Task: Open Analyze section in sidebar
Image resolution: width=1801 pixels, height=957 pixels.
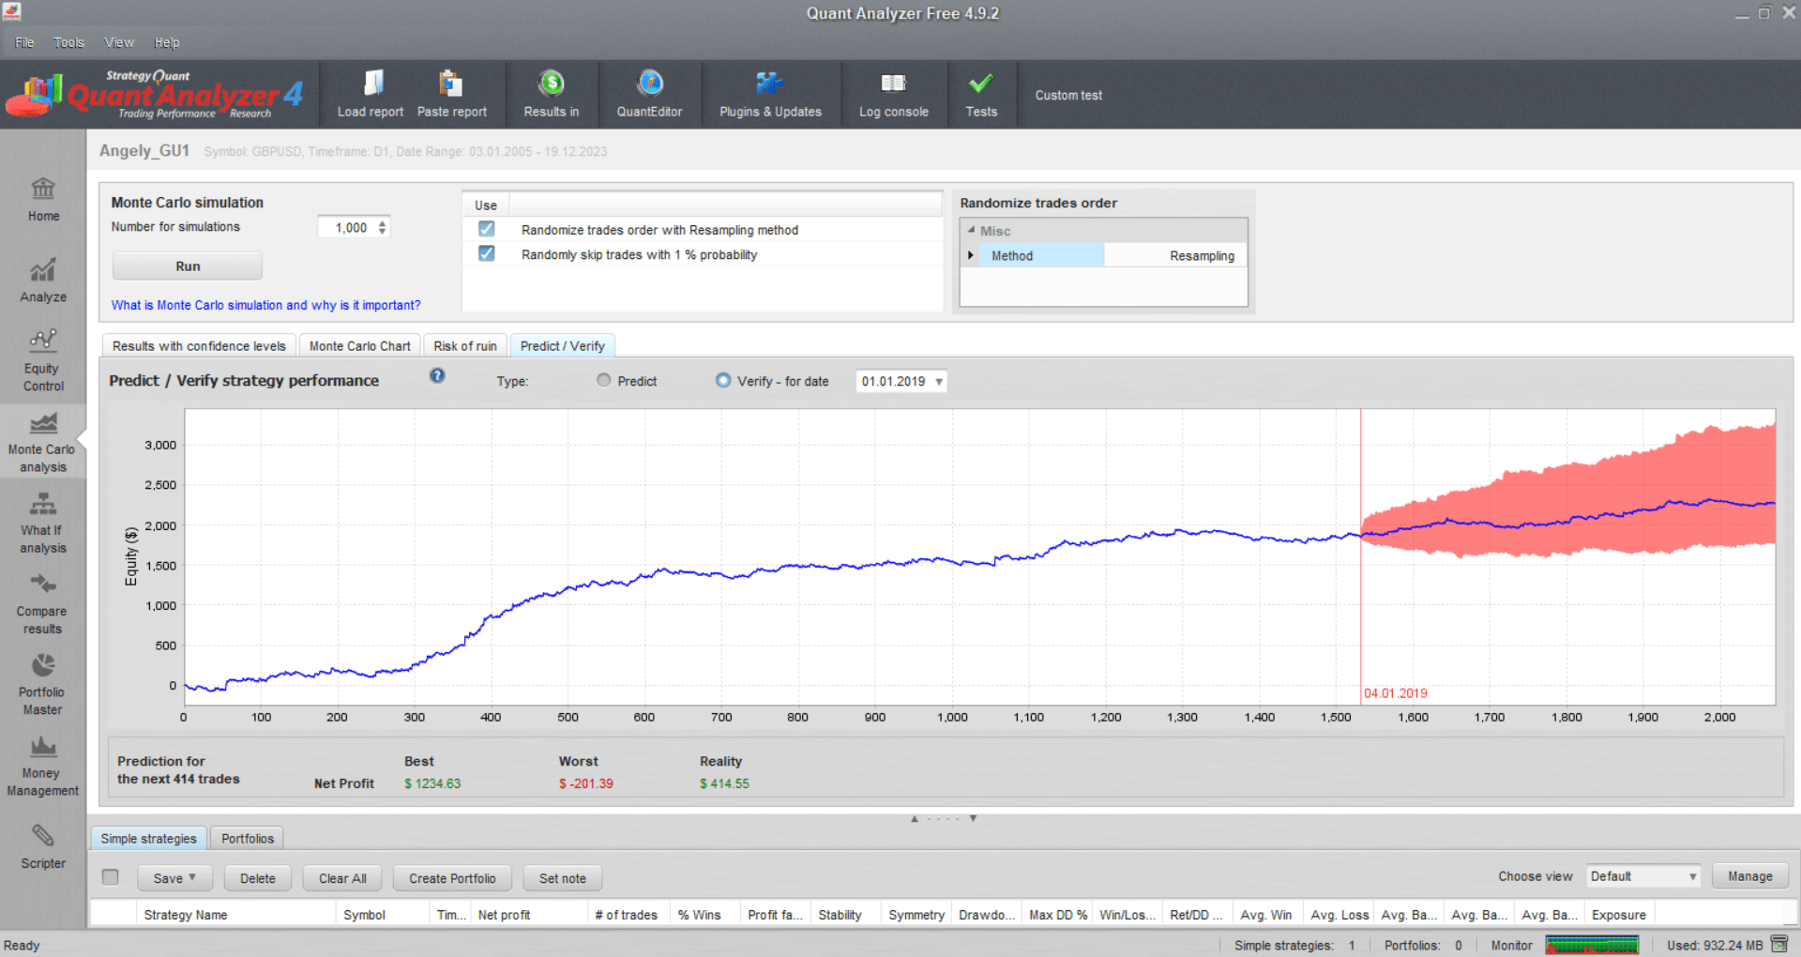Action: pyautogui.click(x=43, y=281)
